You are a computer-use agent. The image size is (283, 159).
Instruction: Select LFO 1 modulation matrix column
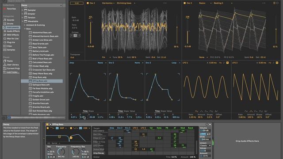[x=135, y=128]
